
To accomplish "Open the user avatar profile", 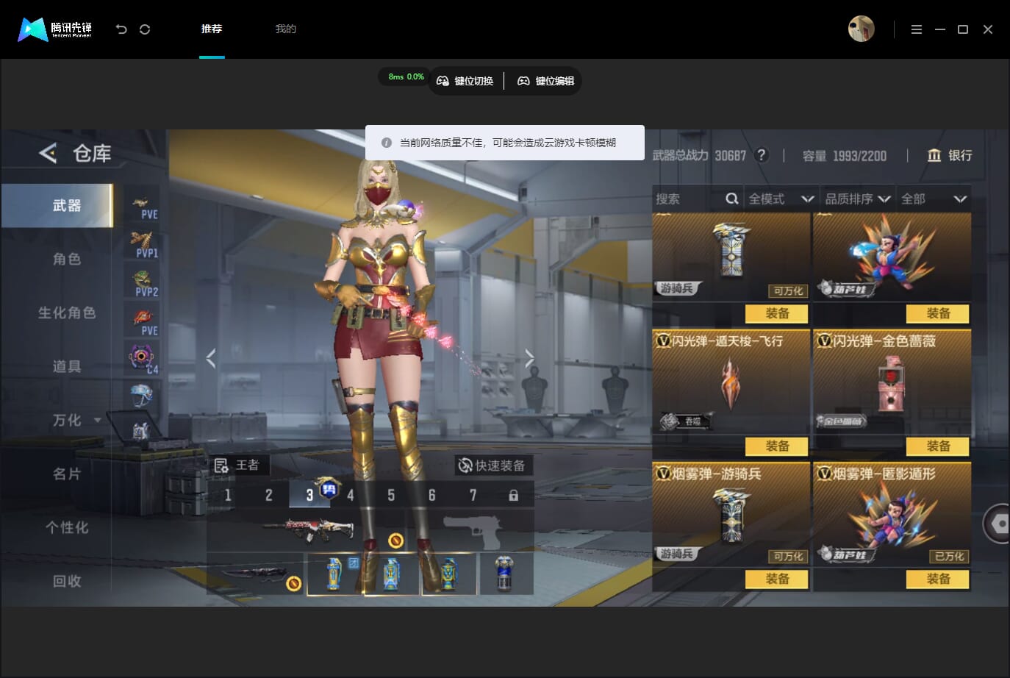I will 861,29.
